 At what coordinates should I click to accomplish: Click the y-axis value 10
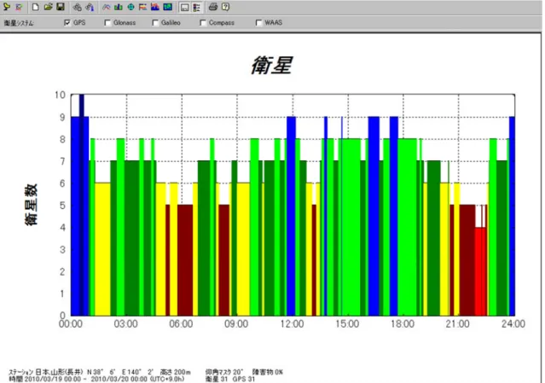coord(61,95)
